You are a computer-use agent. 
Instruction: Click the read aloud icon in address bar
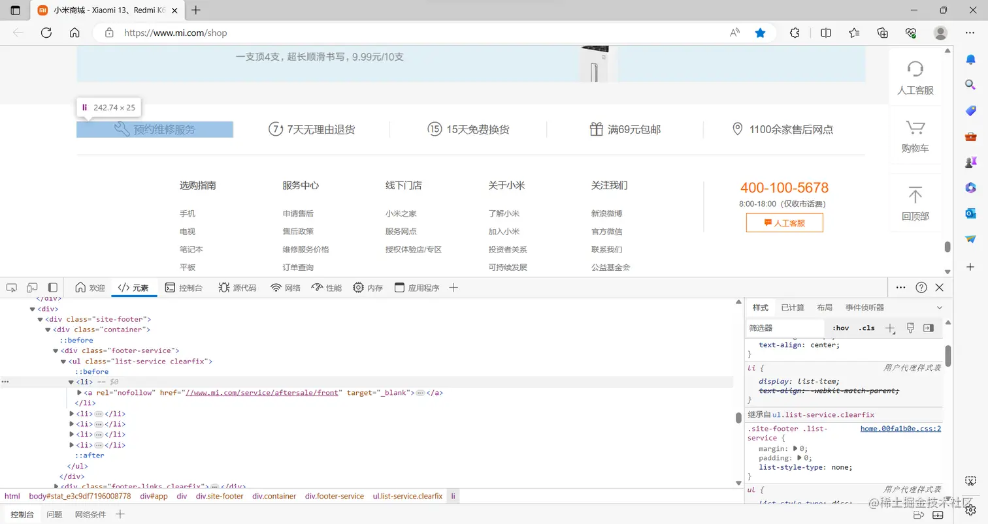pos(734,33)
